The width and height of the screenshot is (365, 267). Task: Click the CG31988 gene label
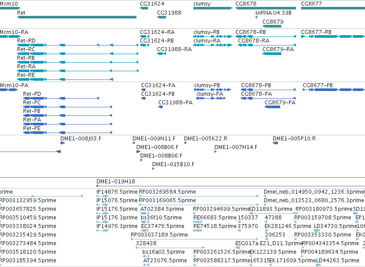pos(169,12)
